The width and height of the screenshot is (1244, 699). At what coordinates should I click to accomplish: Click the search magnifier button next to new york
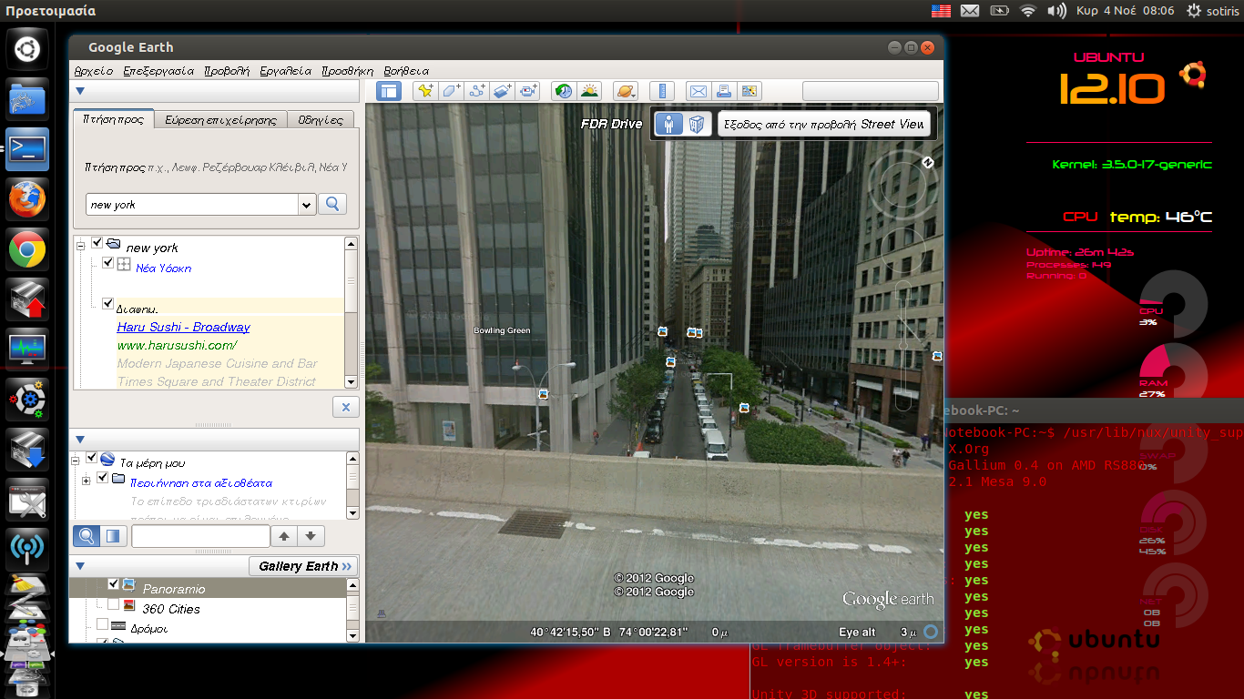pos(332,204)
